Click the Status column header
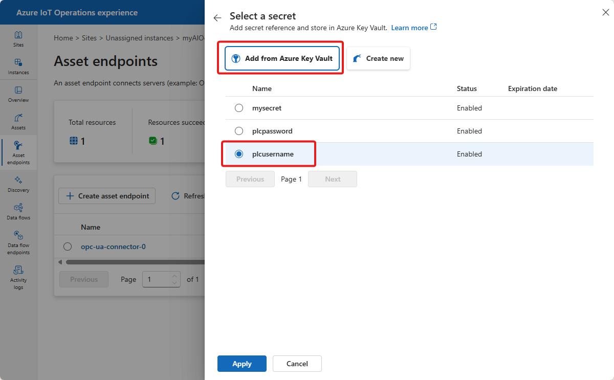Viewport: 614px width, 380px height. (467, 88)
